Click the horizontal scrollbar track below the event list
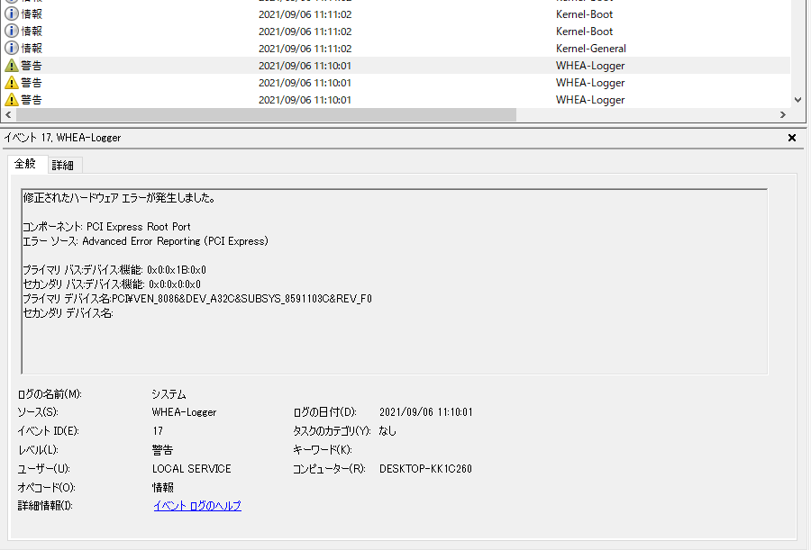Viewport: 811px width, 550px height. pos(631,114)
